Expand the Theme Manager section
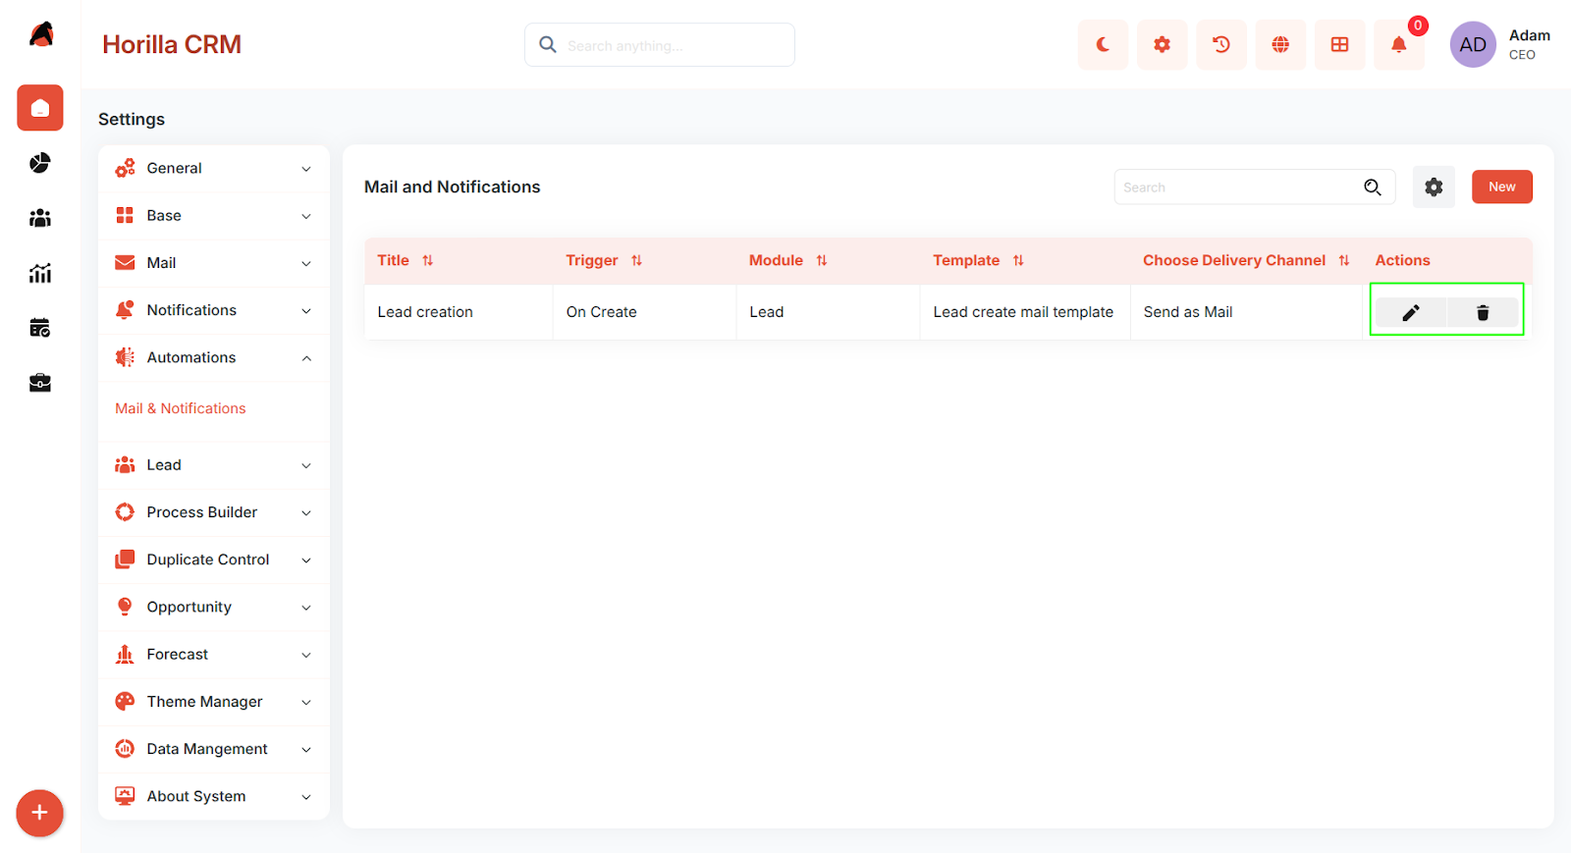 click(214, 702)
